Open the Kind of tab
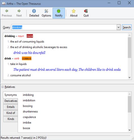The height and width of the screenshot is (140, 134). [x=11, y=113]
